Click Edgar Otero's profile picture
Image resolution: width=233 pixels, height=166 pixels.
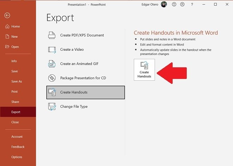coord(164,4)
